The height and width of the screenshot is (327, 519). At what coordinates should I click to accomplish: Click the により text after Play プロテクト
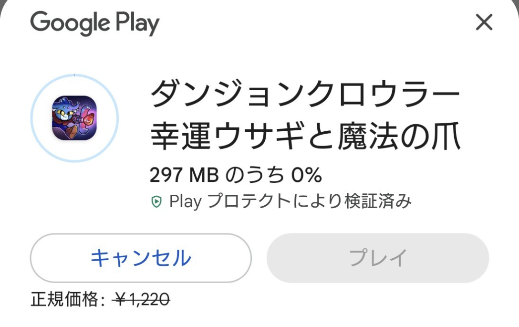318,201
